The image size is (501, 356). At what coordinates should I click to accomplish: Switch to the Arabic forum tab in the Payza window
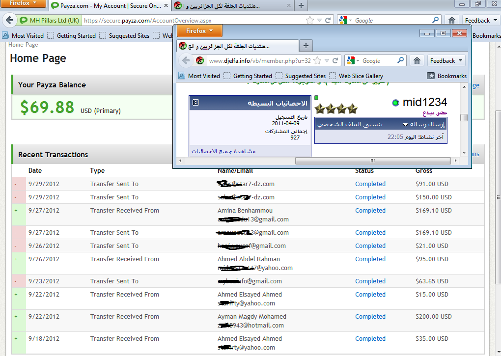pos(232,6)
